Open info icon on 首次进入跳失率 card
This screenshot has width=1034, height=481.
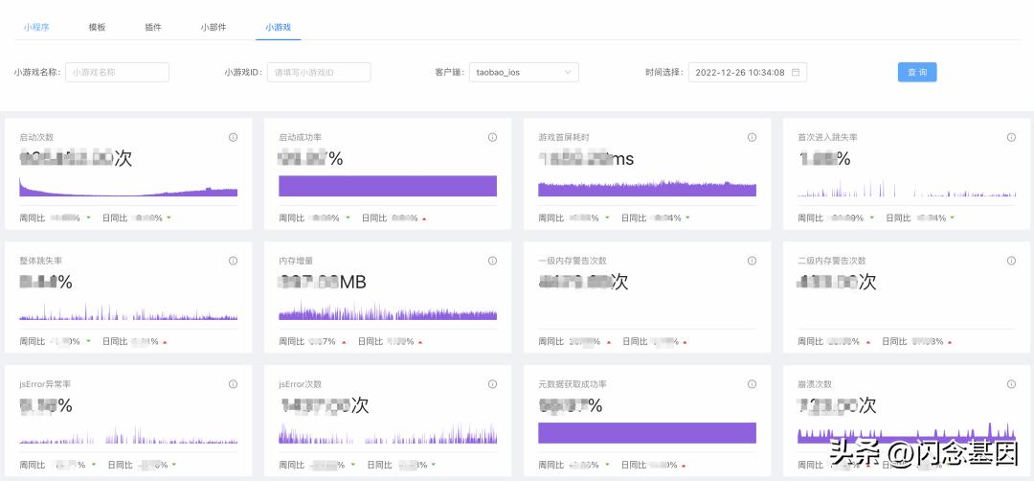tap(1011, 137)
